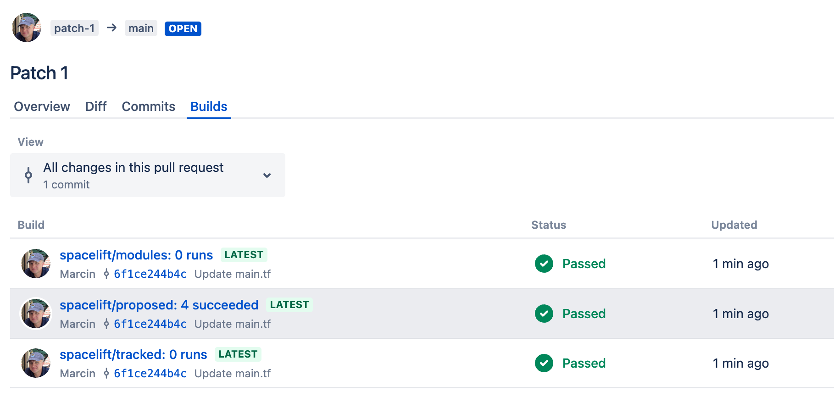Click the green Passed checkmark for spacelift/modules
Screen dimensions: 834x419
click(544, 264)
